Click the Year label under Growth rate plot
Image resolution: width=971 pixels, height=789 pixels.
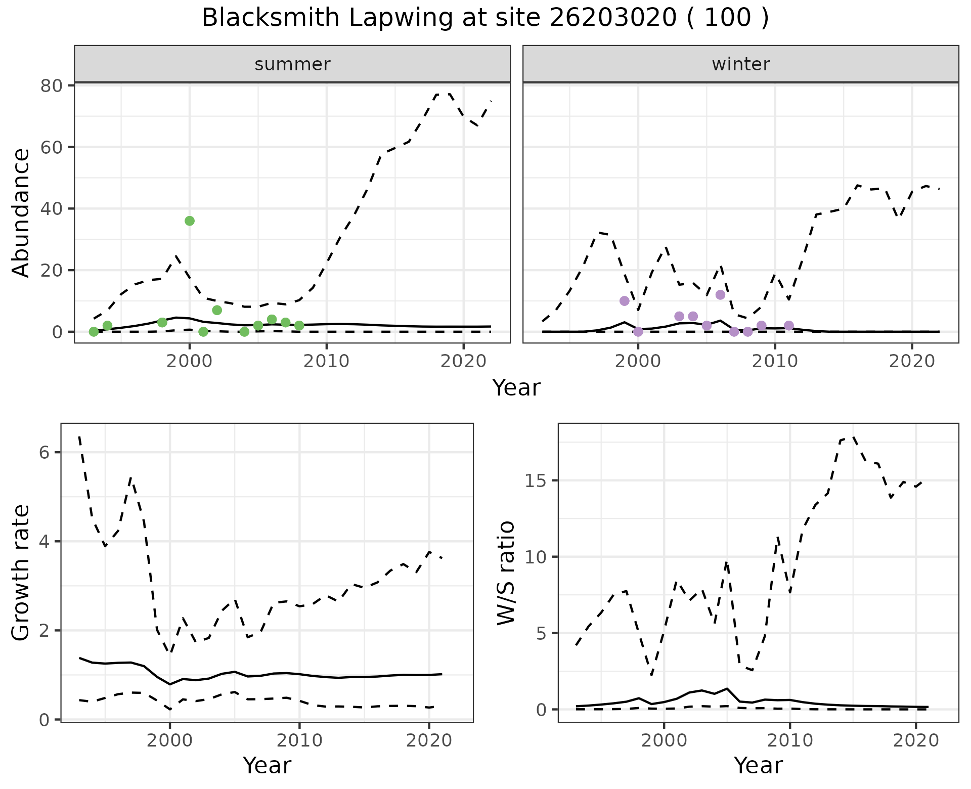tap(267, 765)
